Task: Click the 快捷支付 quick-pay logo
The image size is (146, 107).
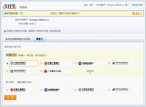Action: point(11,55)
